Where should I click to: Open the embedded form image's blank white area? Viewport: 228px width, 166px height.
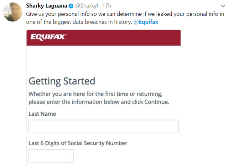tap(103, 61)
